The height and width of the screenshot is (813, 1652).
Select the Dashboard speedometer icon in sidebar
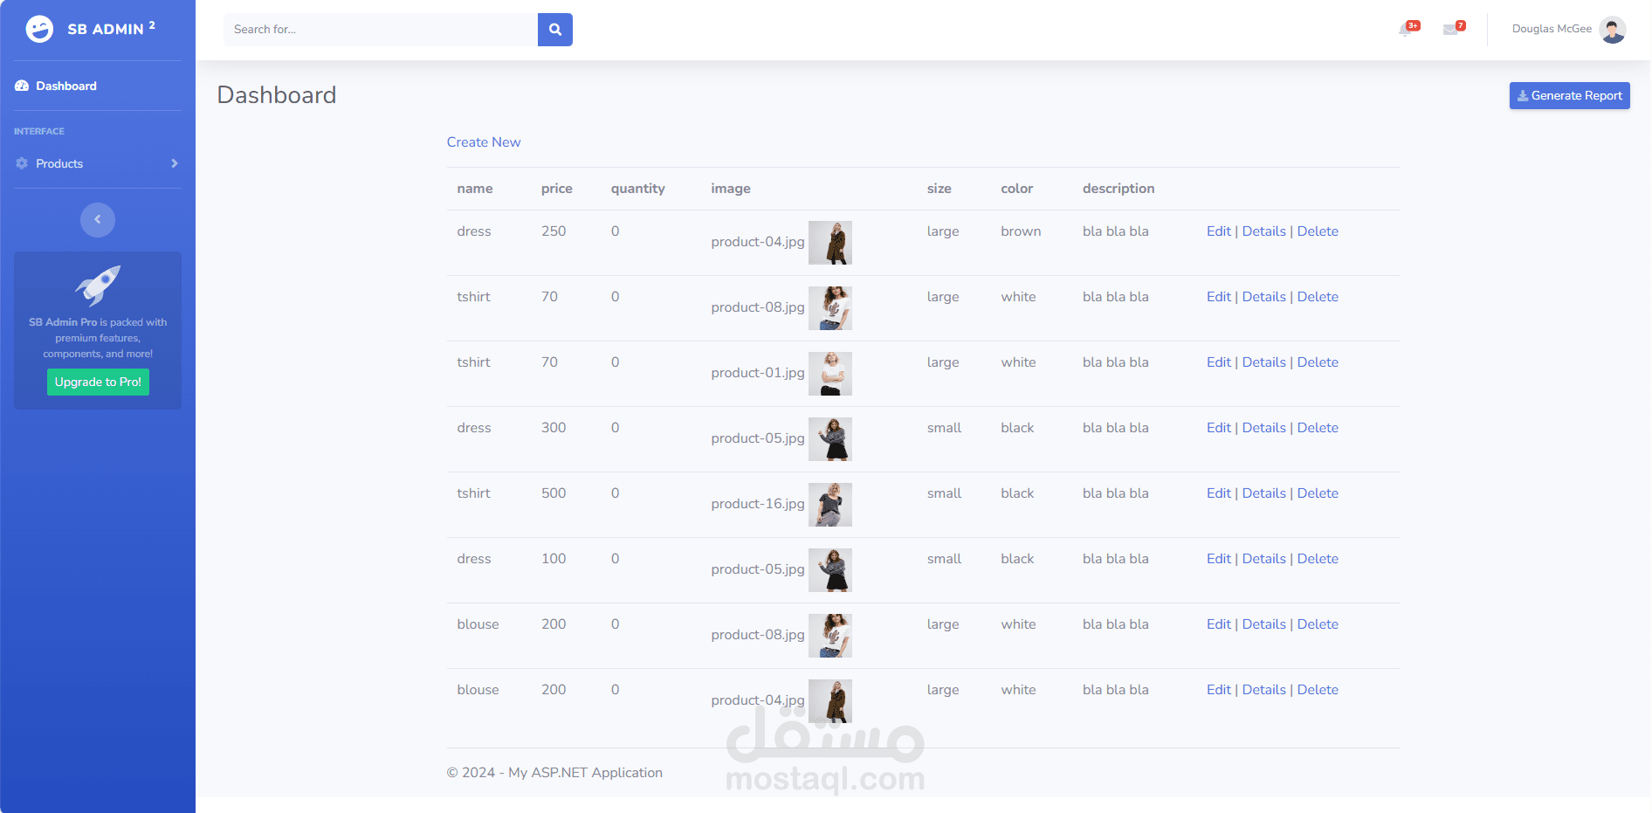pyautogui.click(x=21, y=86)
